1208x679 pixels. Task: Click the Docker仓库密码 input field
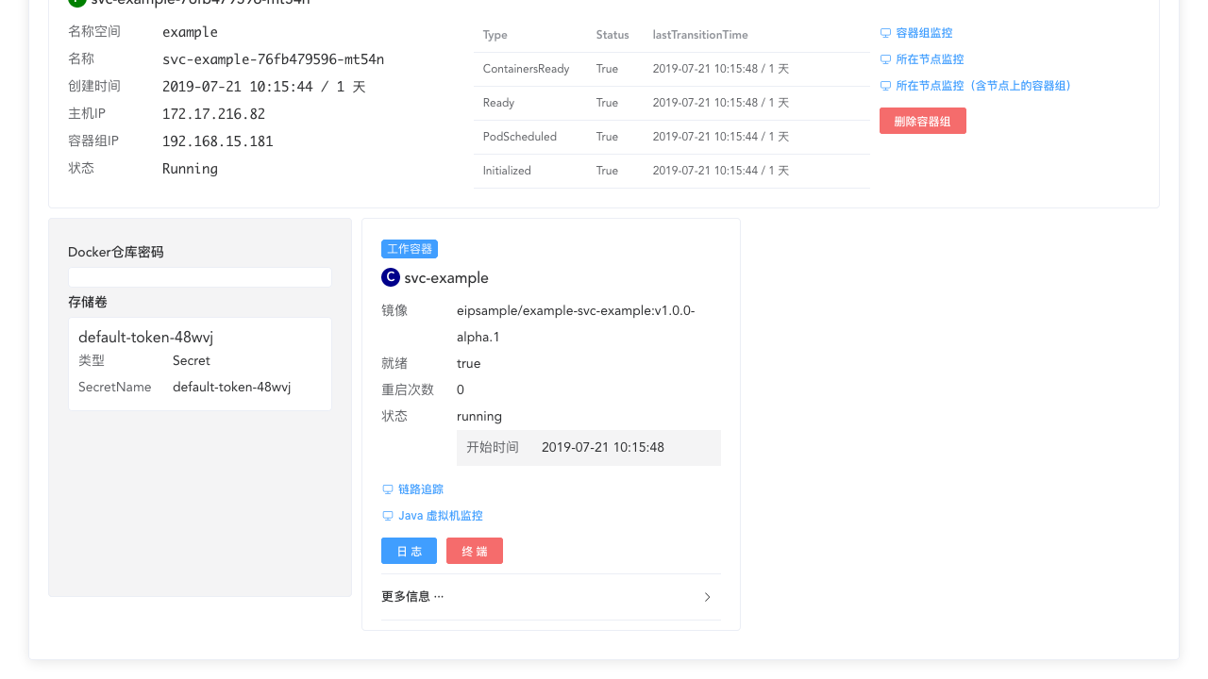click(x=199, y=277)
